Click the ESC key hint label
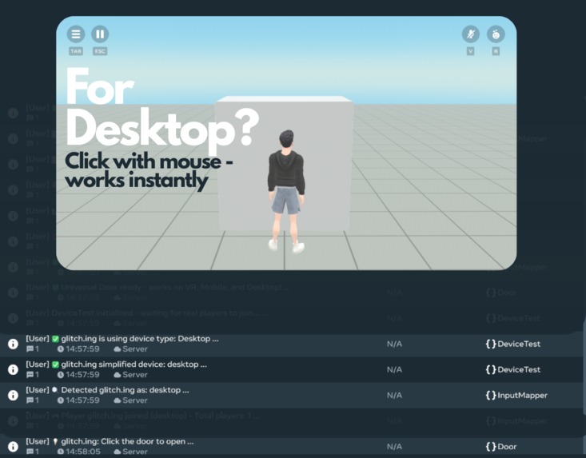This screenshot has height=458, width=586. tap(100, 51)
